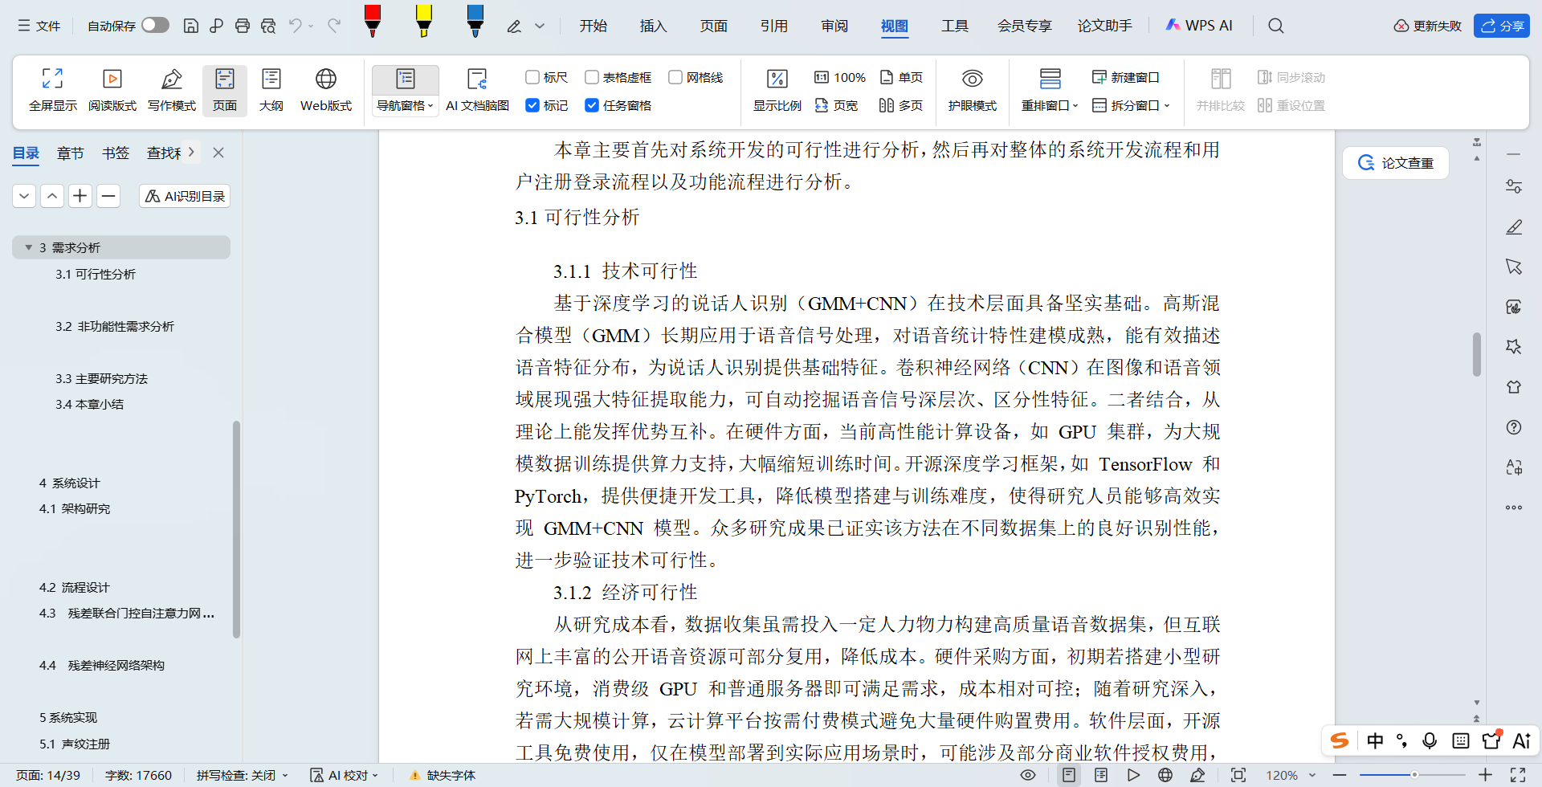Select the yellow highlighter pen
The image size is (1542, 787).
(x=424, y=21)
